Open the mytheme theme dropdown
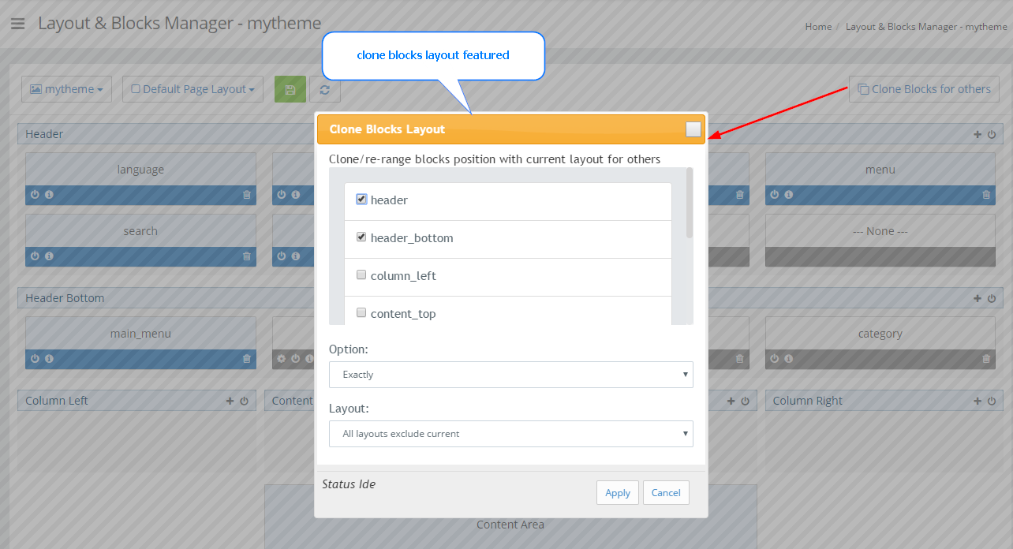 click(x=66, y=89)
